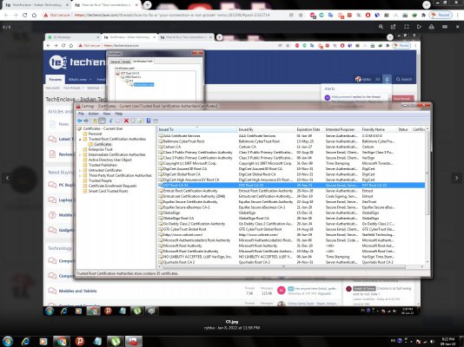Viewport: 464px width, 347px height.
Task: Start the lightbox slideshow play button
Action: pyautogui.click(x=419, y=27)
